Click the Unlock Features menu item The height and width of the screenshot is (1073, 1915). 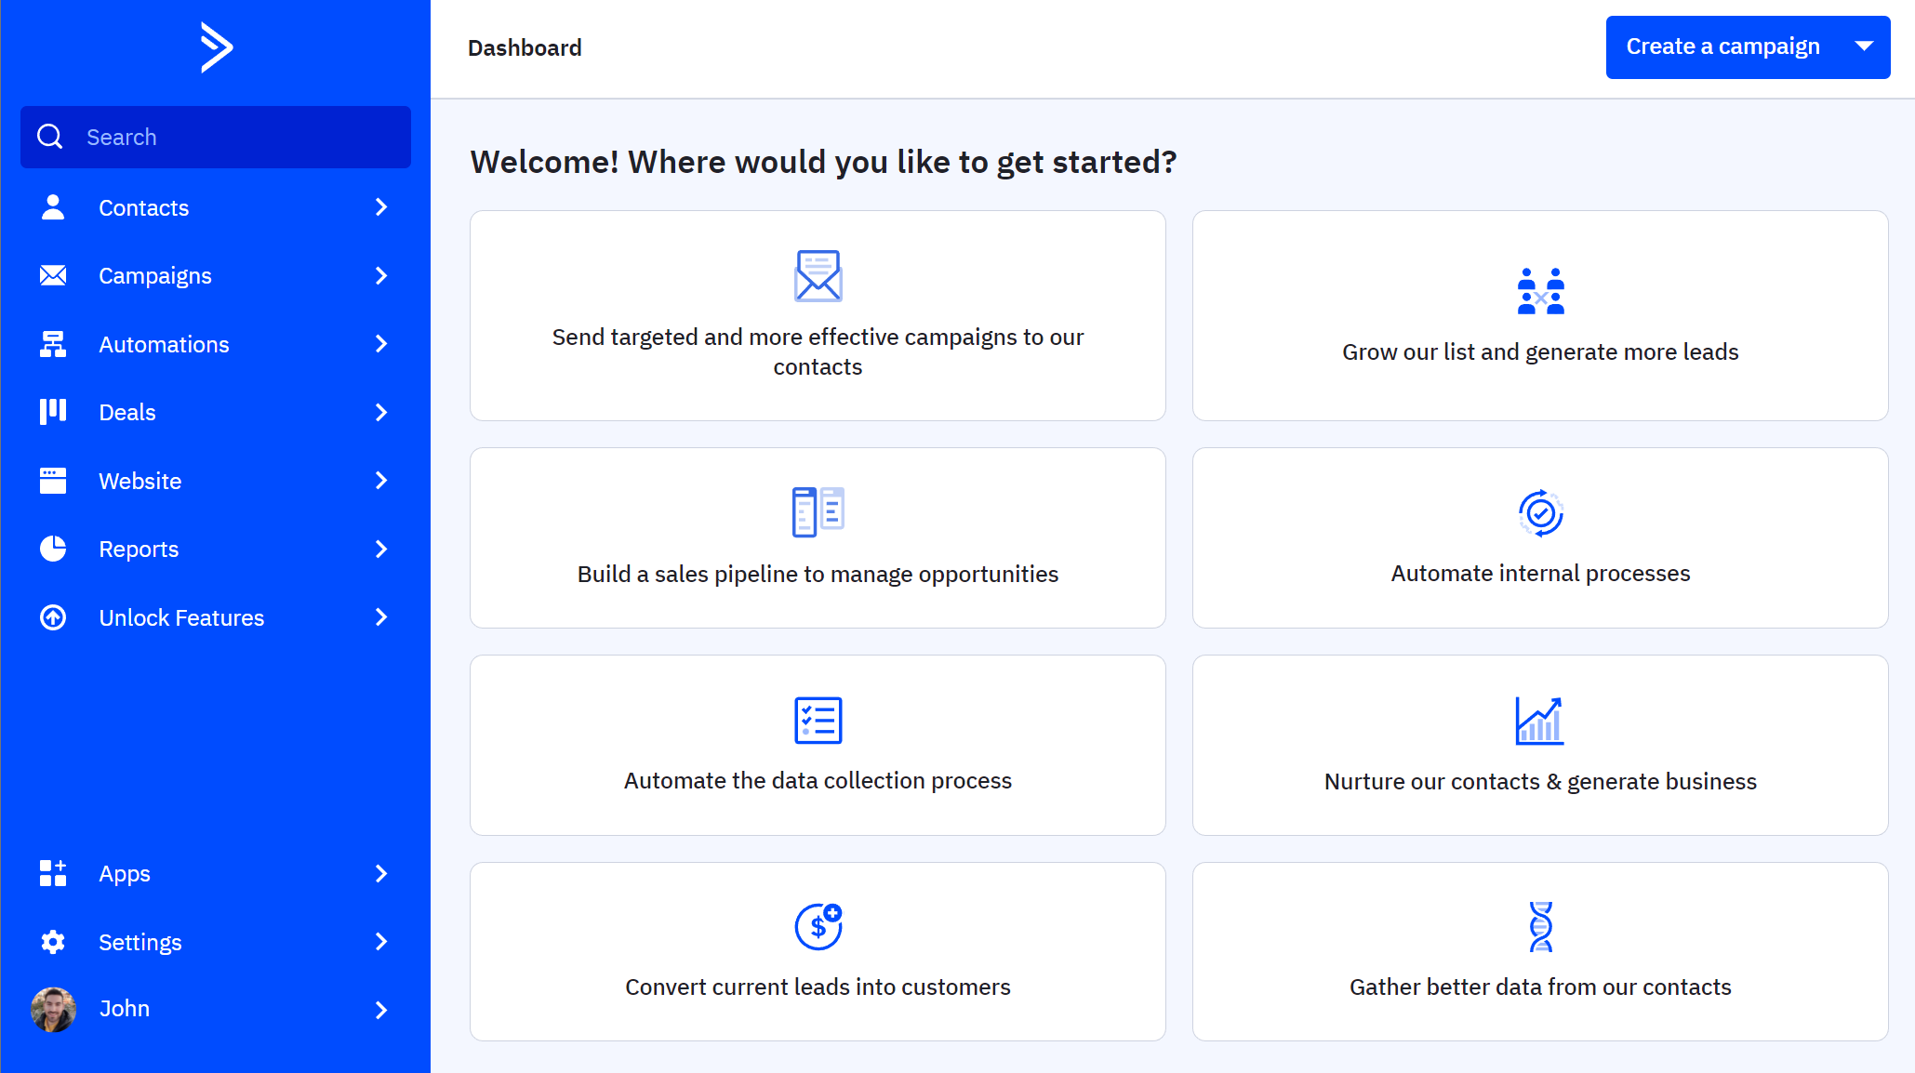[216, 616]
